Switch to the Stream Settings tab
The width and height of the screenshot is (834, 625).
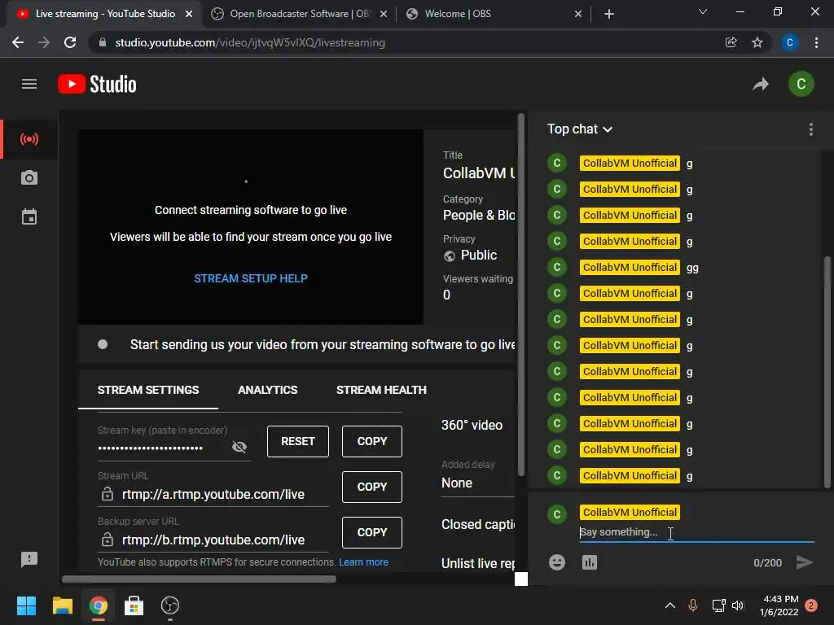pyautogui.click(x=148, y=390)
